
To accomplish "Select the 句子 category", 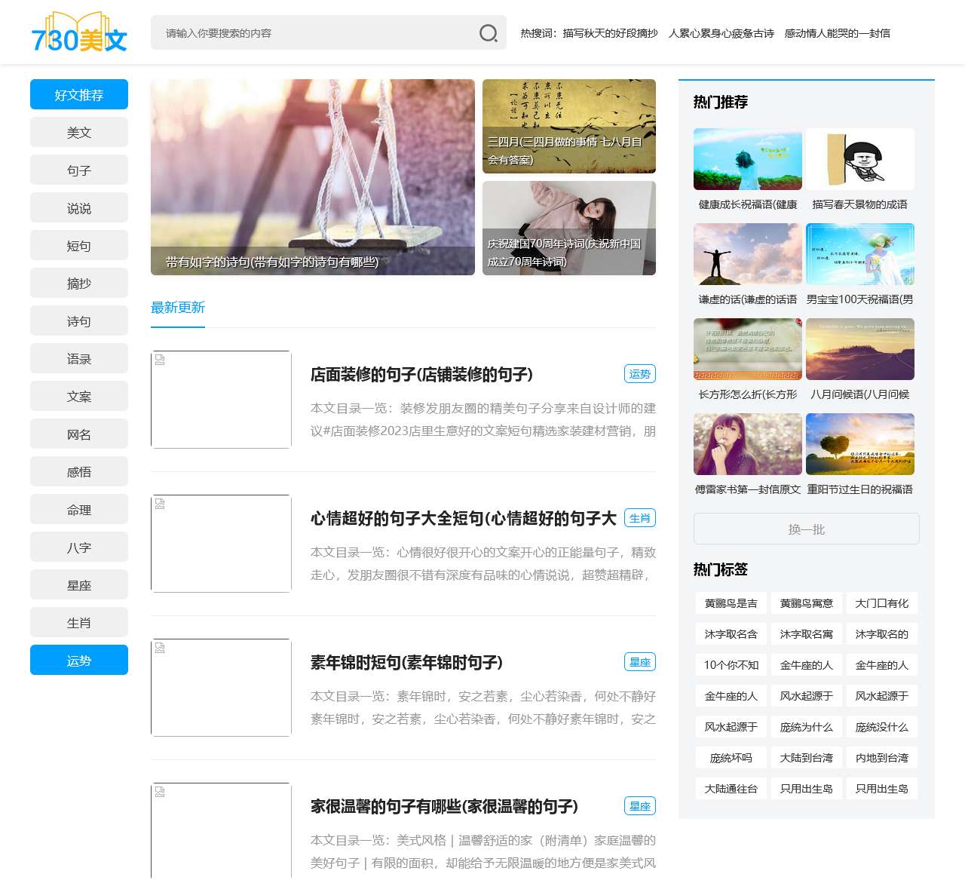I will [x=78, y=170].
